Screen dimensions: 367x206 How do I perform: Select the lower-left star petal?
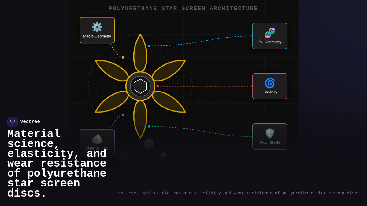[x=112, y=102]
